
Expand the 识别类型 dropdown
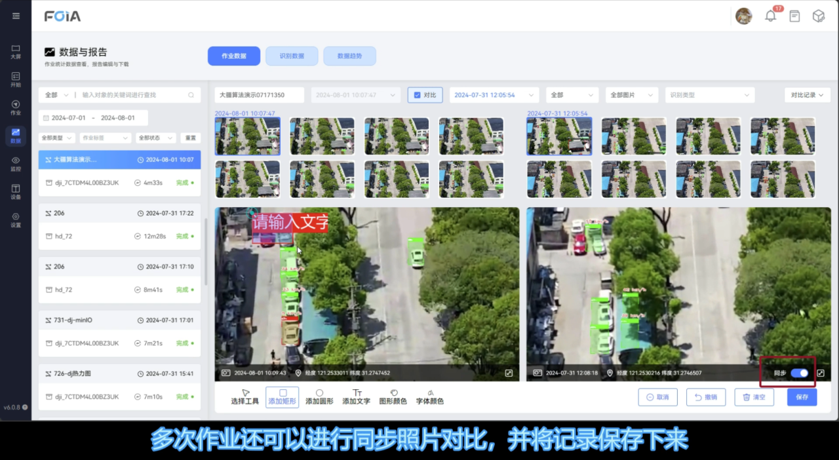pos(709,95)
